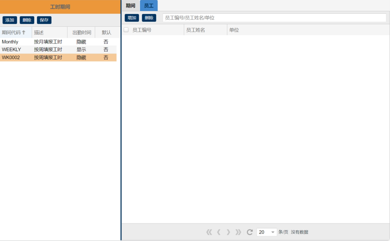Select the 员工 tab
Screen dimensions: 390x241
(149, 6)
